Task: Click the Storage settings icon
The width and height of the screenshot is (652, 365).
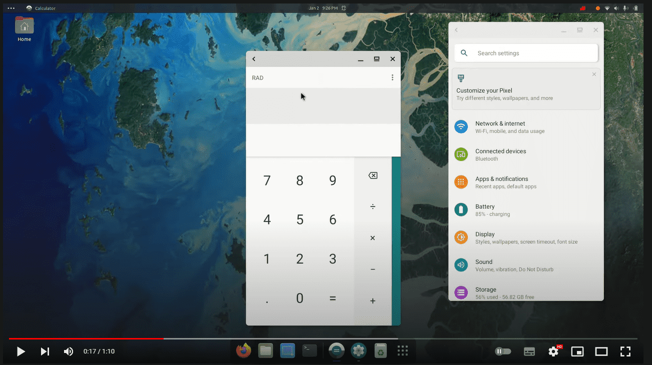Action: (461, 292)
